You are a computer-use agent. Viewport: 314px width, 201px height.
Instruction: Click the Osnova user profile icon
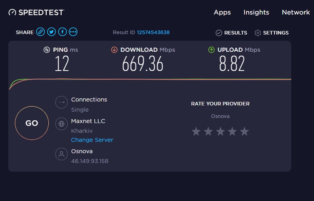tap(61, 154)
